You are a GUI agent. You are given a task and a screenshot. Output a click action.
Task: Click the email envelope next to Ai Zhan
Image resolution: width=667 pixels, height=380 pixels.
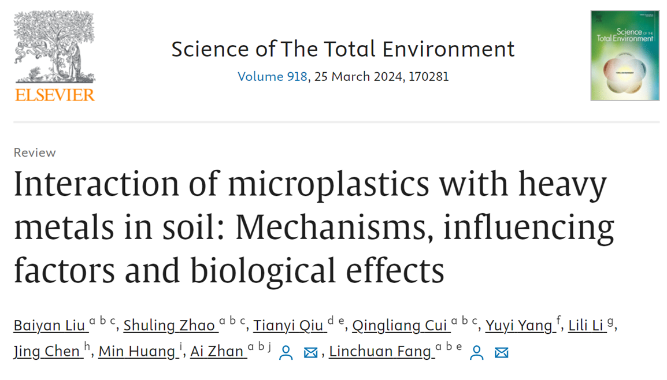[x=310, y=352]
